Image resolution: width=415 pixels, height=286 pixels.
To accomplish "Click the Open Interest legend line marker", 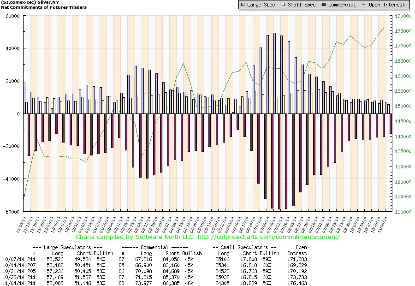I will point(364,5).
